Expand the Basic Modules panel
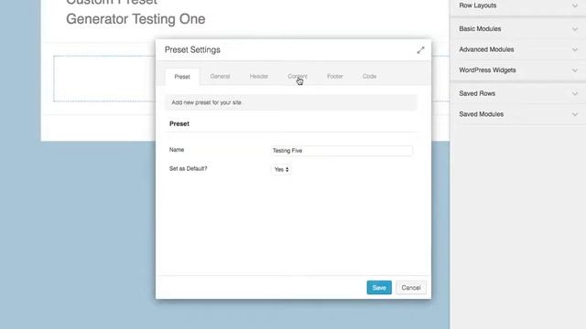The image size is (586, 329). pyautogui.click(x=518, y=28)
